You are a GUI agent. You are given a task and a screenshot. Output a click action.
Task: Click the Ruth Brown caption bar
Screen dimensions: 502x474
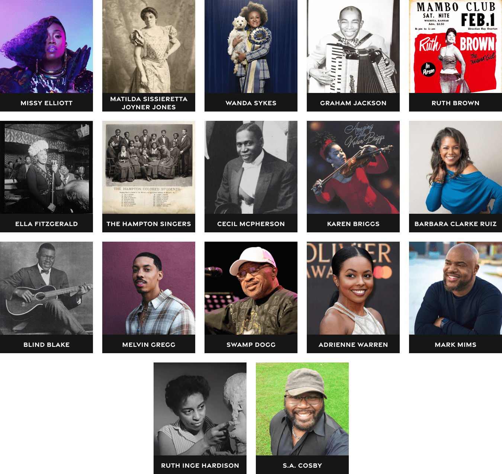[456, 103]
